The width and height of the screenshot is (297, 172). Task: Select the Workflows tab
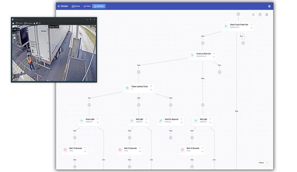point(99,6)
